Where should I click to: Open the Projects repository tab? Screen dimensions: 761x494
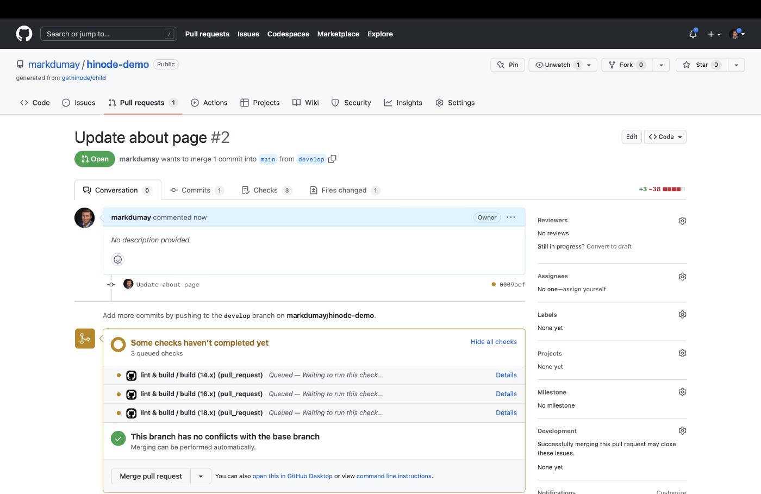click(x=260, y=103)
